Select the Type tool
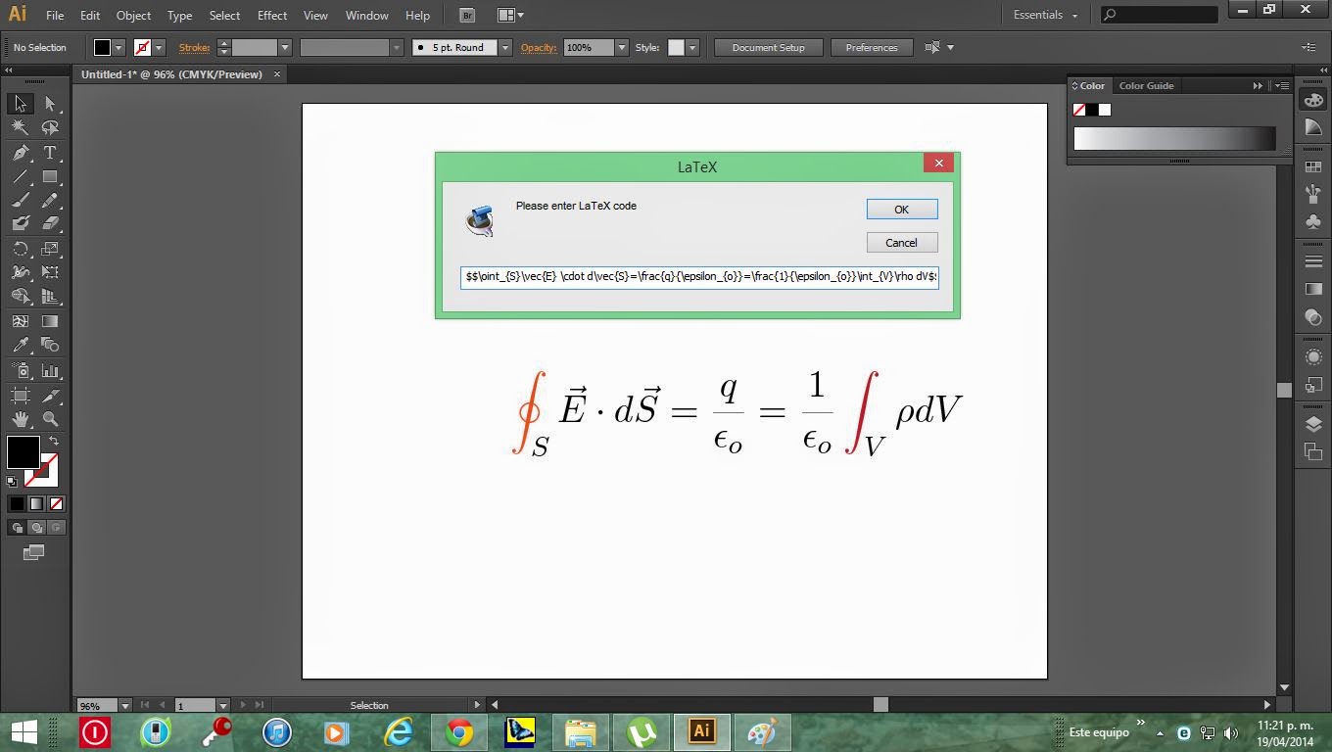The width and height of the screenshot is (1332, 752). pos(50,153)
